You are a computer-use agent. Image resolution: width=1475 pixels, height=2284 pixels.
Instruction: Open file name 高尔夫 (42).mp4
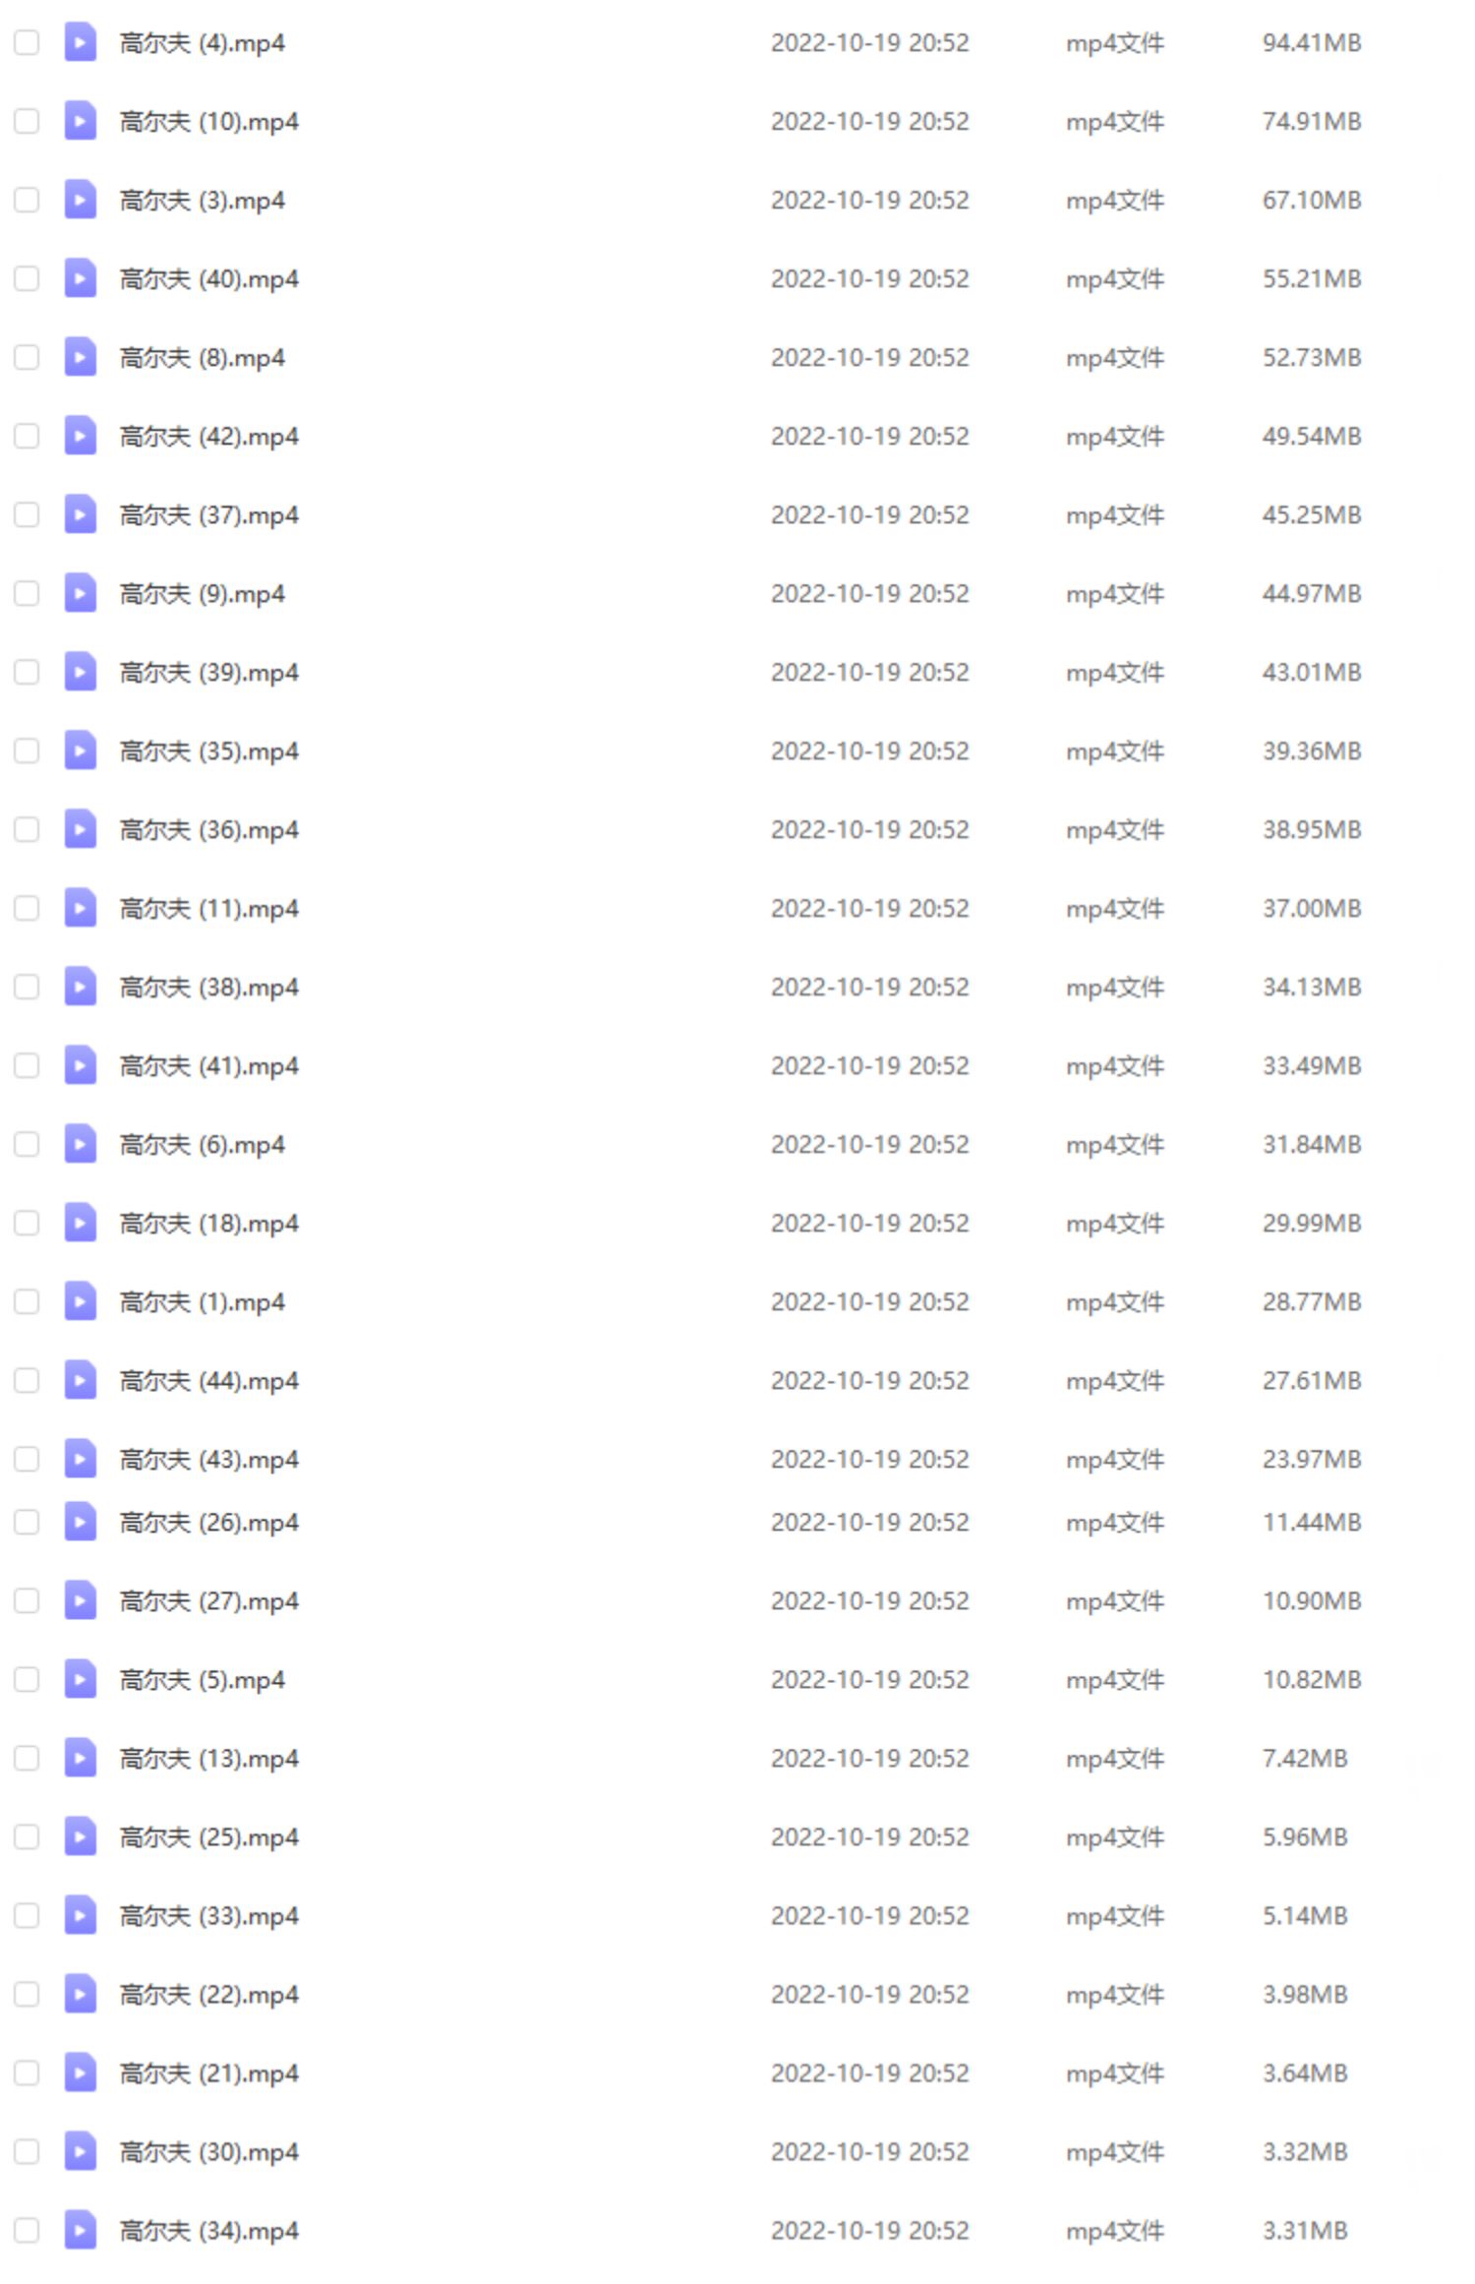click(209, 437)
